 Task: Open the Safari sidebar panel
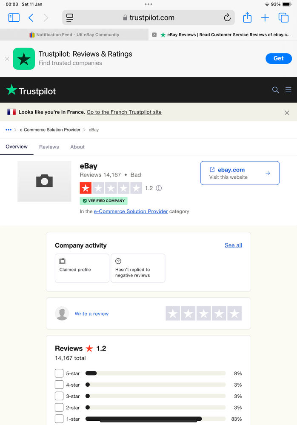point(14,17)
